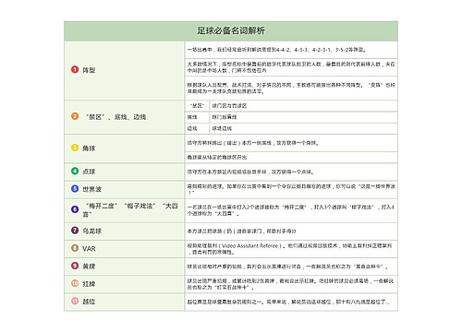Click the description cell beside the 边线 sub-cell
Viewport: 462px width, 332px height.
[x=303, y=128]
